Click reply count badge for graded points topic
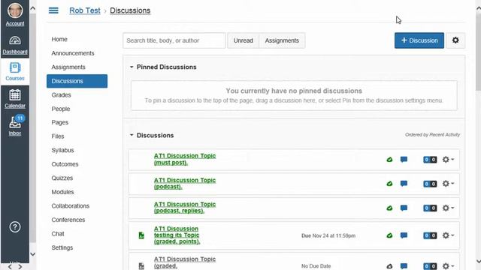481x270 pixels. tap(430, 235)
